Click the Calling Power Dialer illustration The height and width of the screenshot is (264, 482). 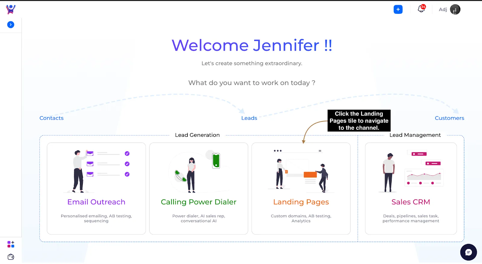click(198, 171)
